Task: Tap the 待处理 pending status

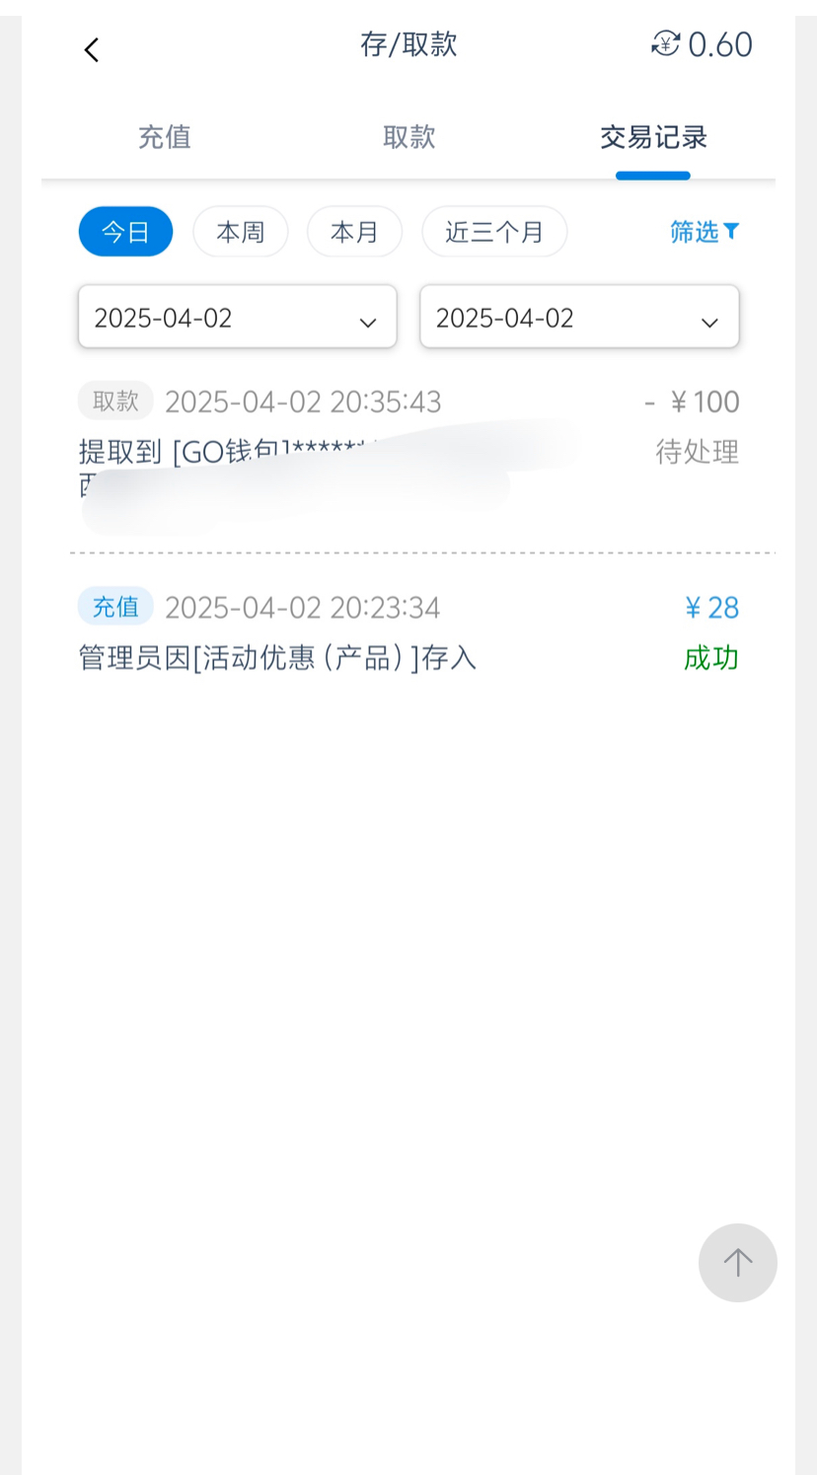Action: (x=697, y=452)
